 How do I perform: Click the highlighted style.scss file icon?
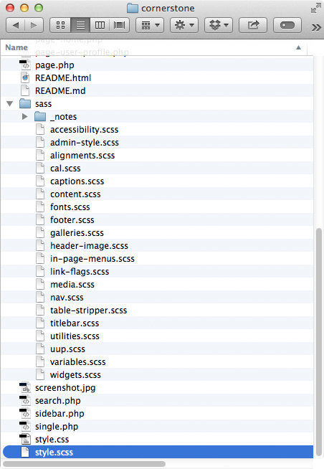coord(25,452)
